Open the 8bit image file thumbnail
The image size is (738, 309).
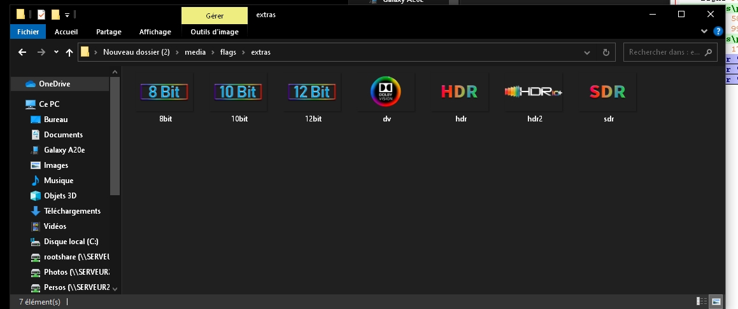pos(164,92)
